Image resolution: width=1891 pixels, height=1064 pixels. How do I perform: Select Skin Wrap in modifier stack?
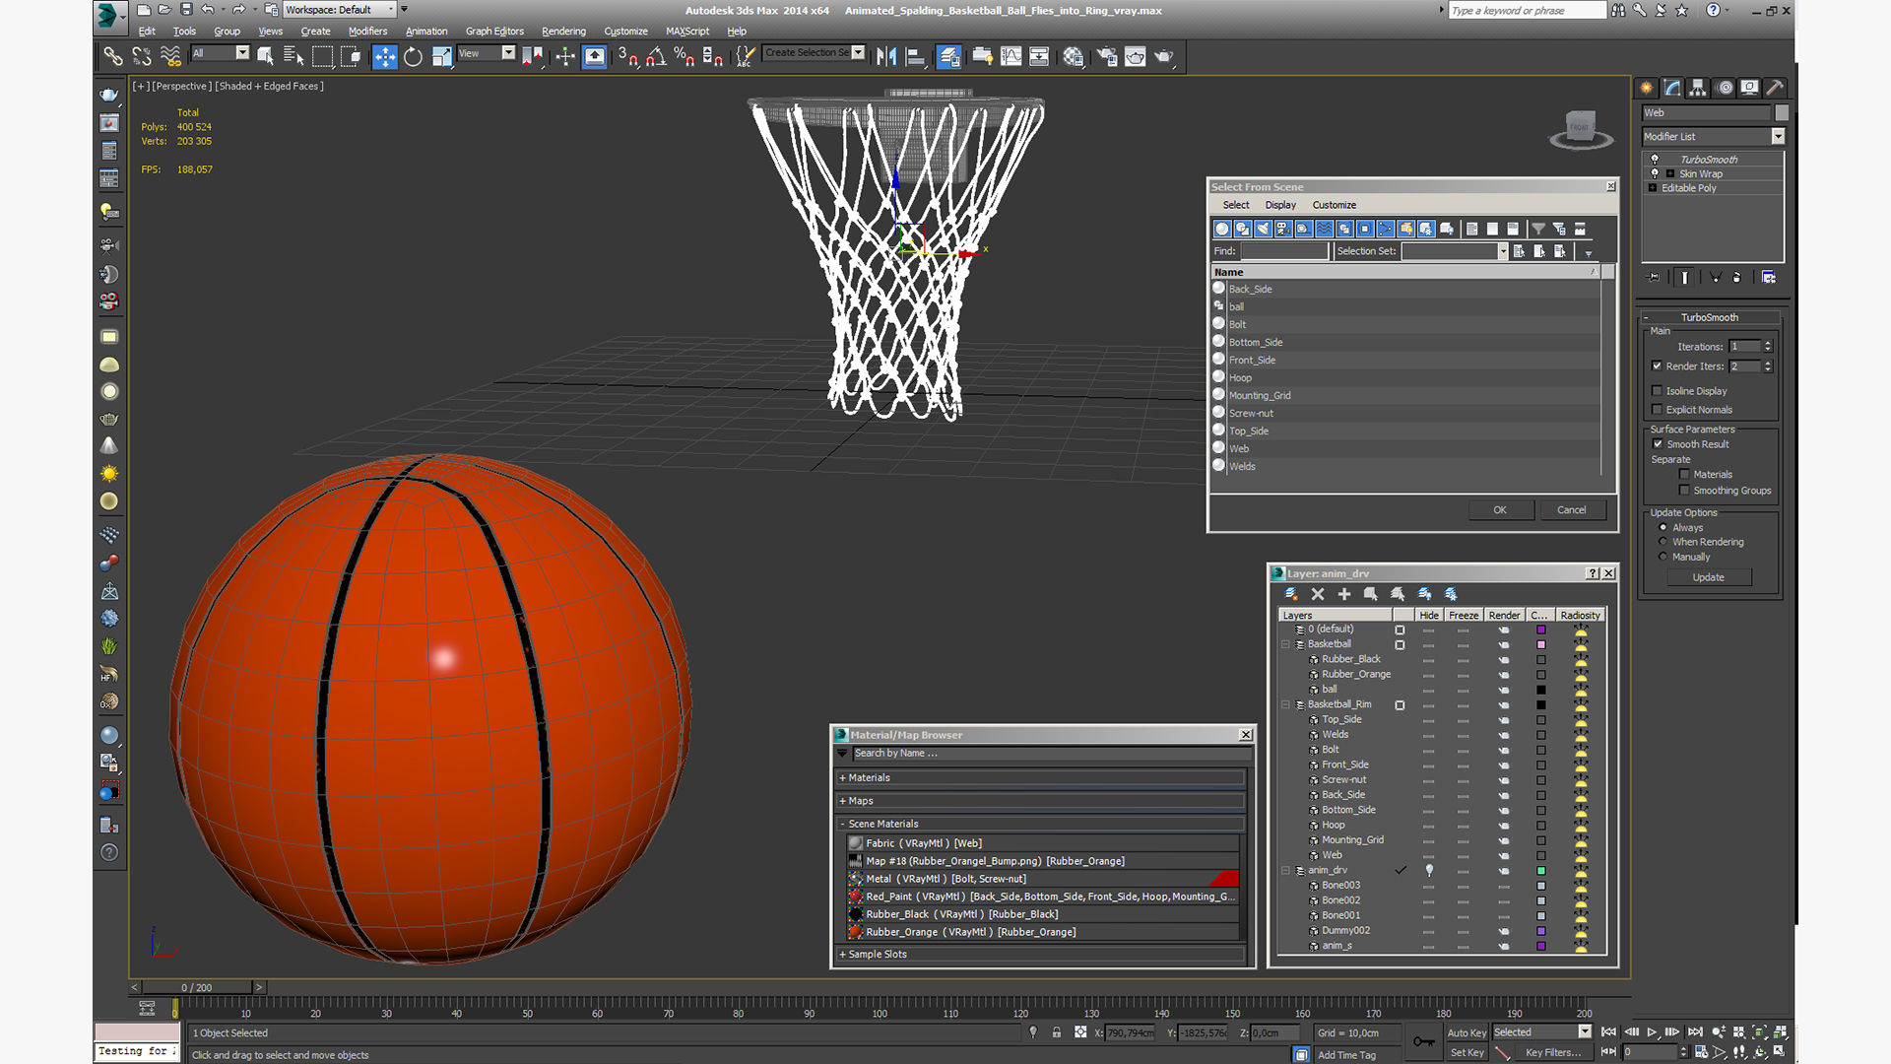[1701, 173]
